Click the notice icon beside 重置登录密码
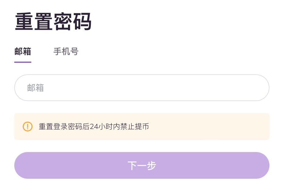This screenshot has width=305, height=193. [28, 127]
